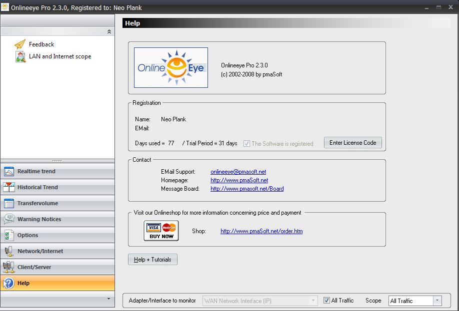The width and height of the screenshot is (459, 311).
Task: Open the Adapter/Interface to monitor dropdown
Action: [x=313, y=301]
